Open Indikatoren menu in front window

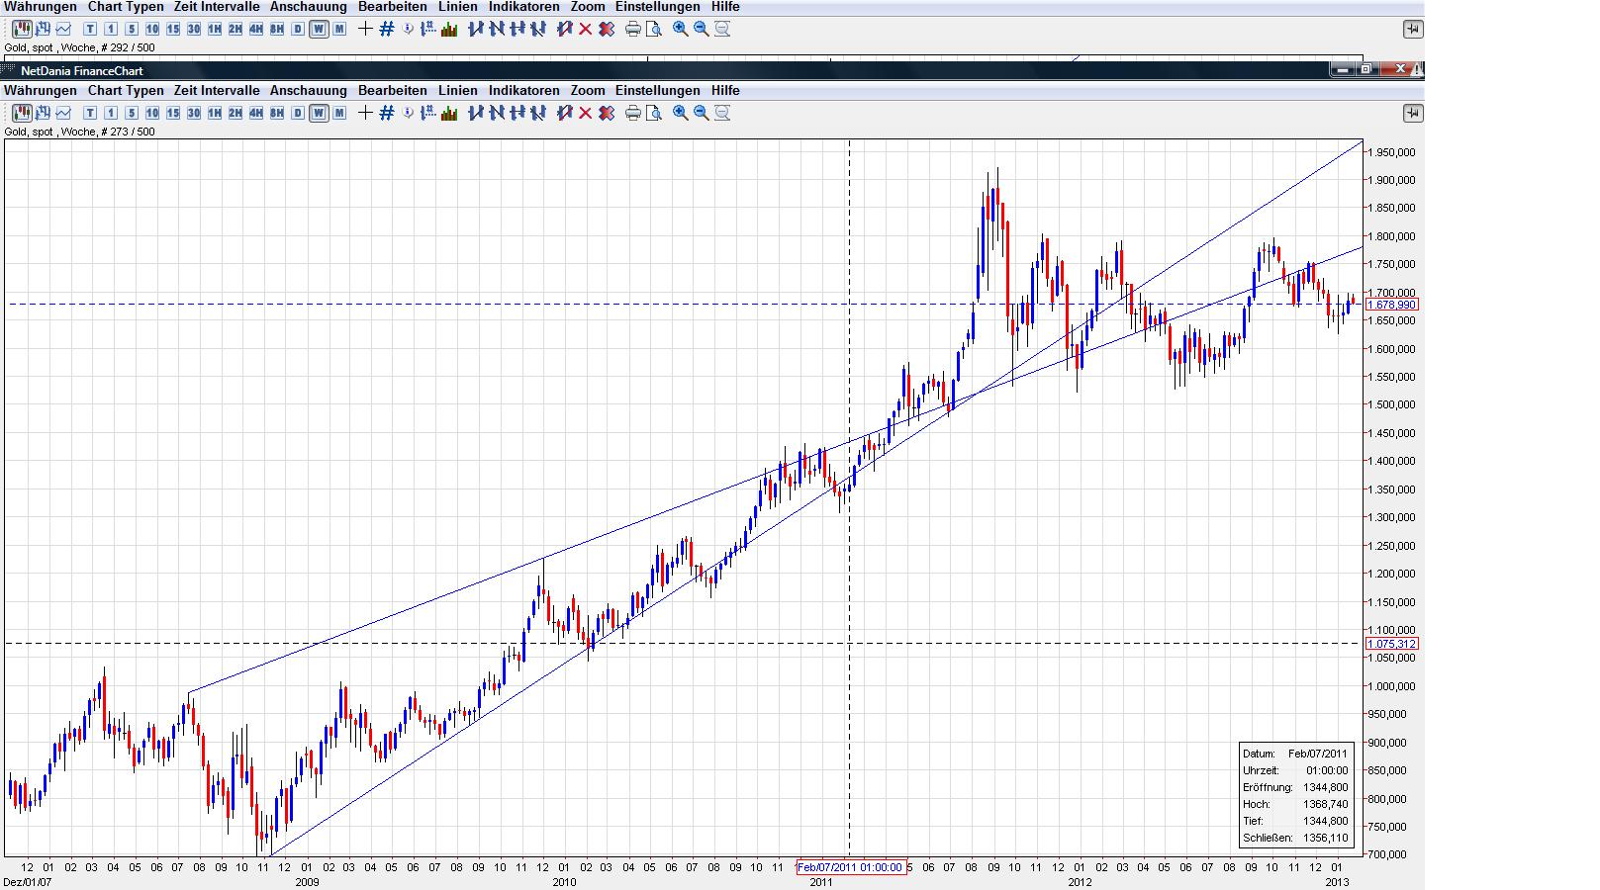(524, 90)
